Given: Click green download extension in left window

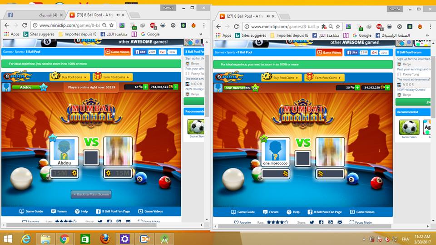Looking at the screenshot, I should point(183,25).
